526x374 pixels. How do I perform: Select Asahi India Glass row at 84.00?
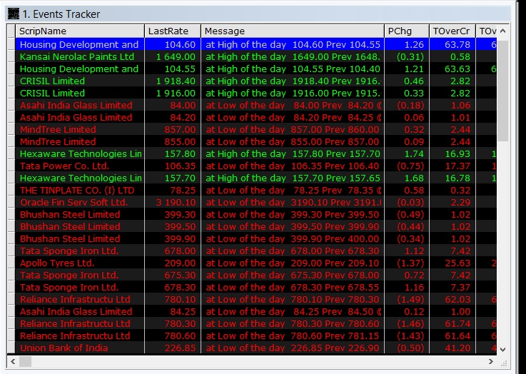[256, 105]
